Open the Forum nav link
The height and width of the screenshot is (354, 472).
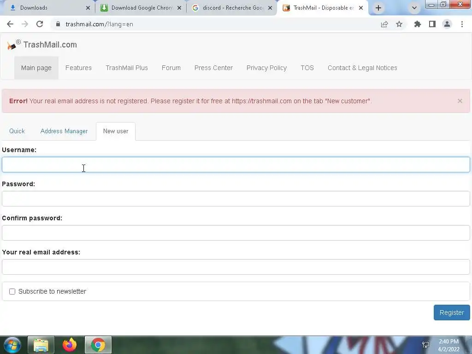[x=171, y=68]
